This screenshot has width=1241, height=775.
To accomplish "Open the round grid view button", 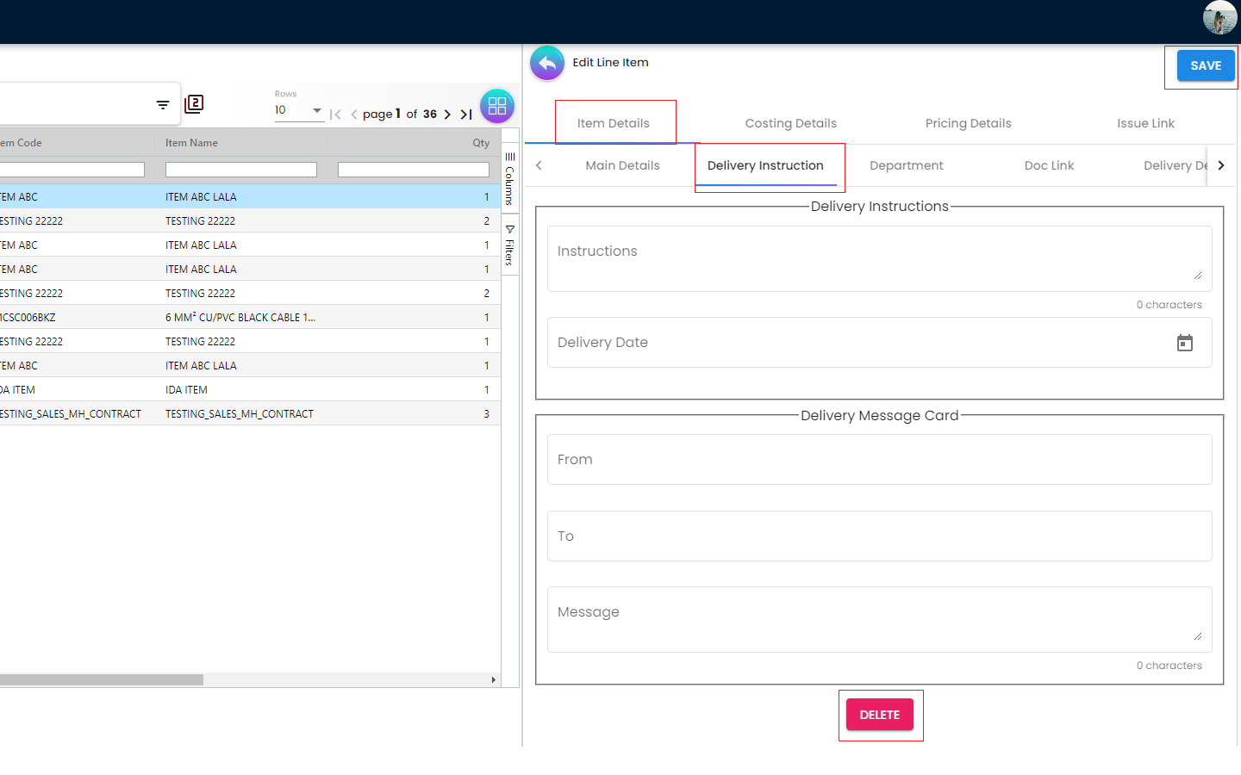I will tap(497, 106).
